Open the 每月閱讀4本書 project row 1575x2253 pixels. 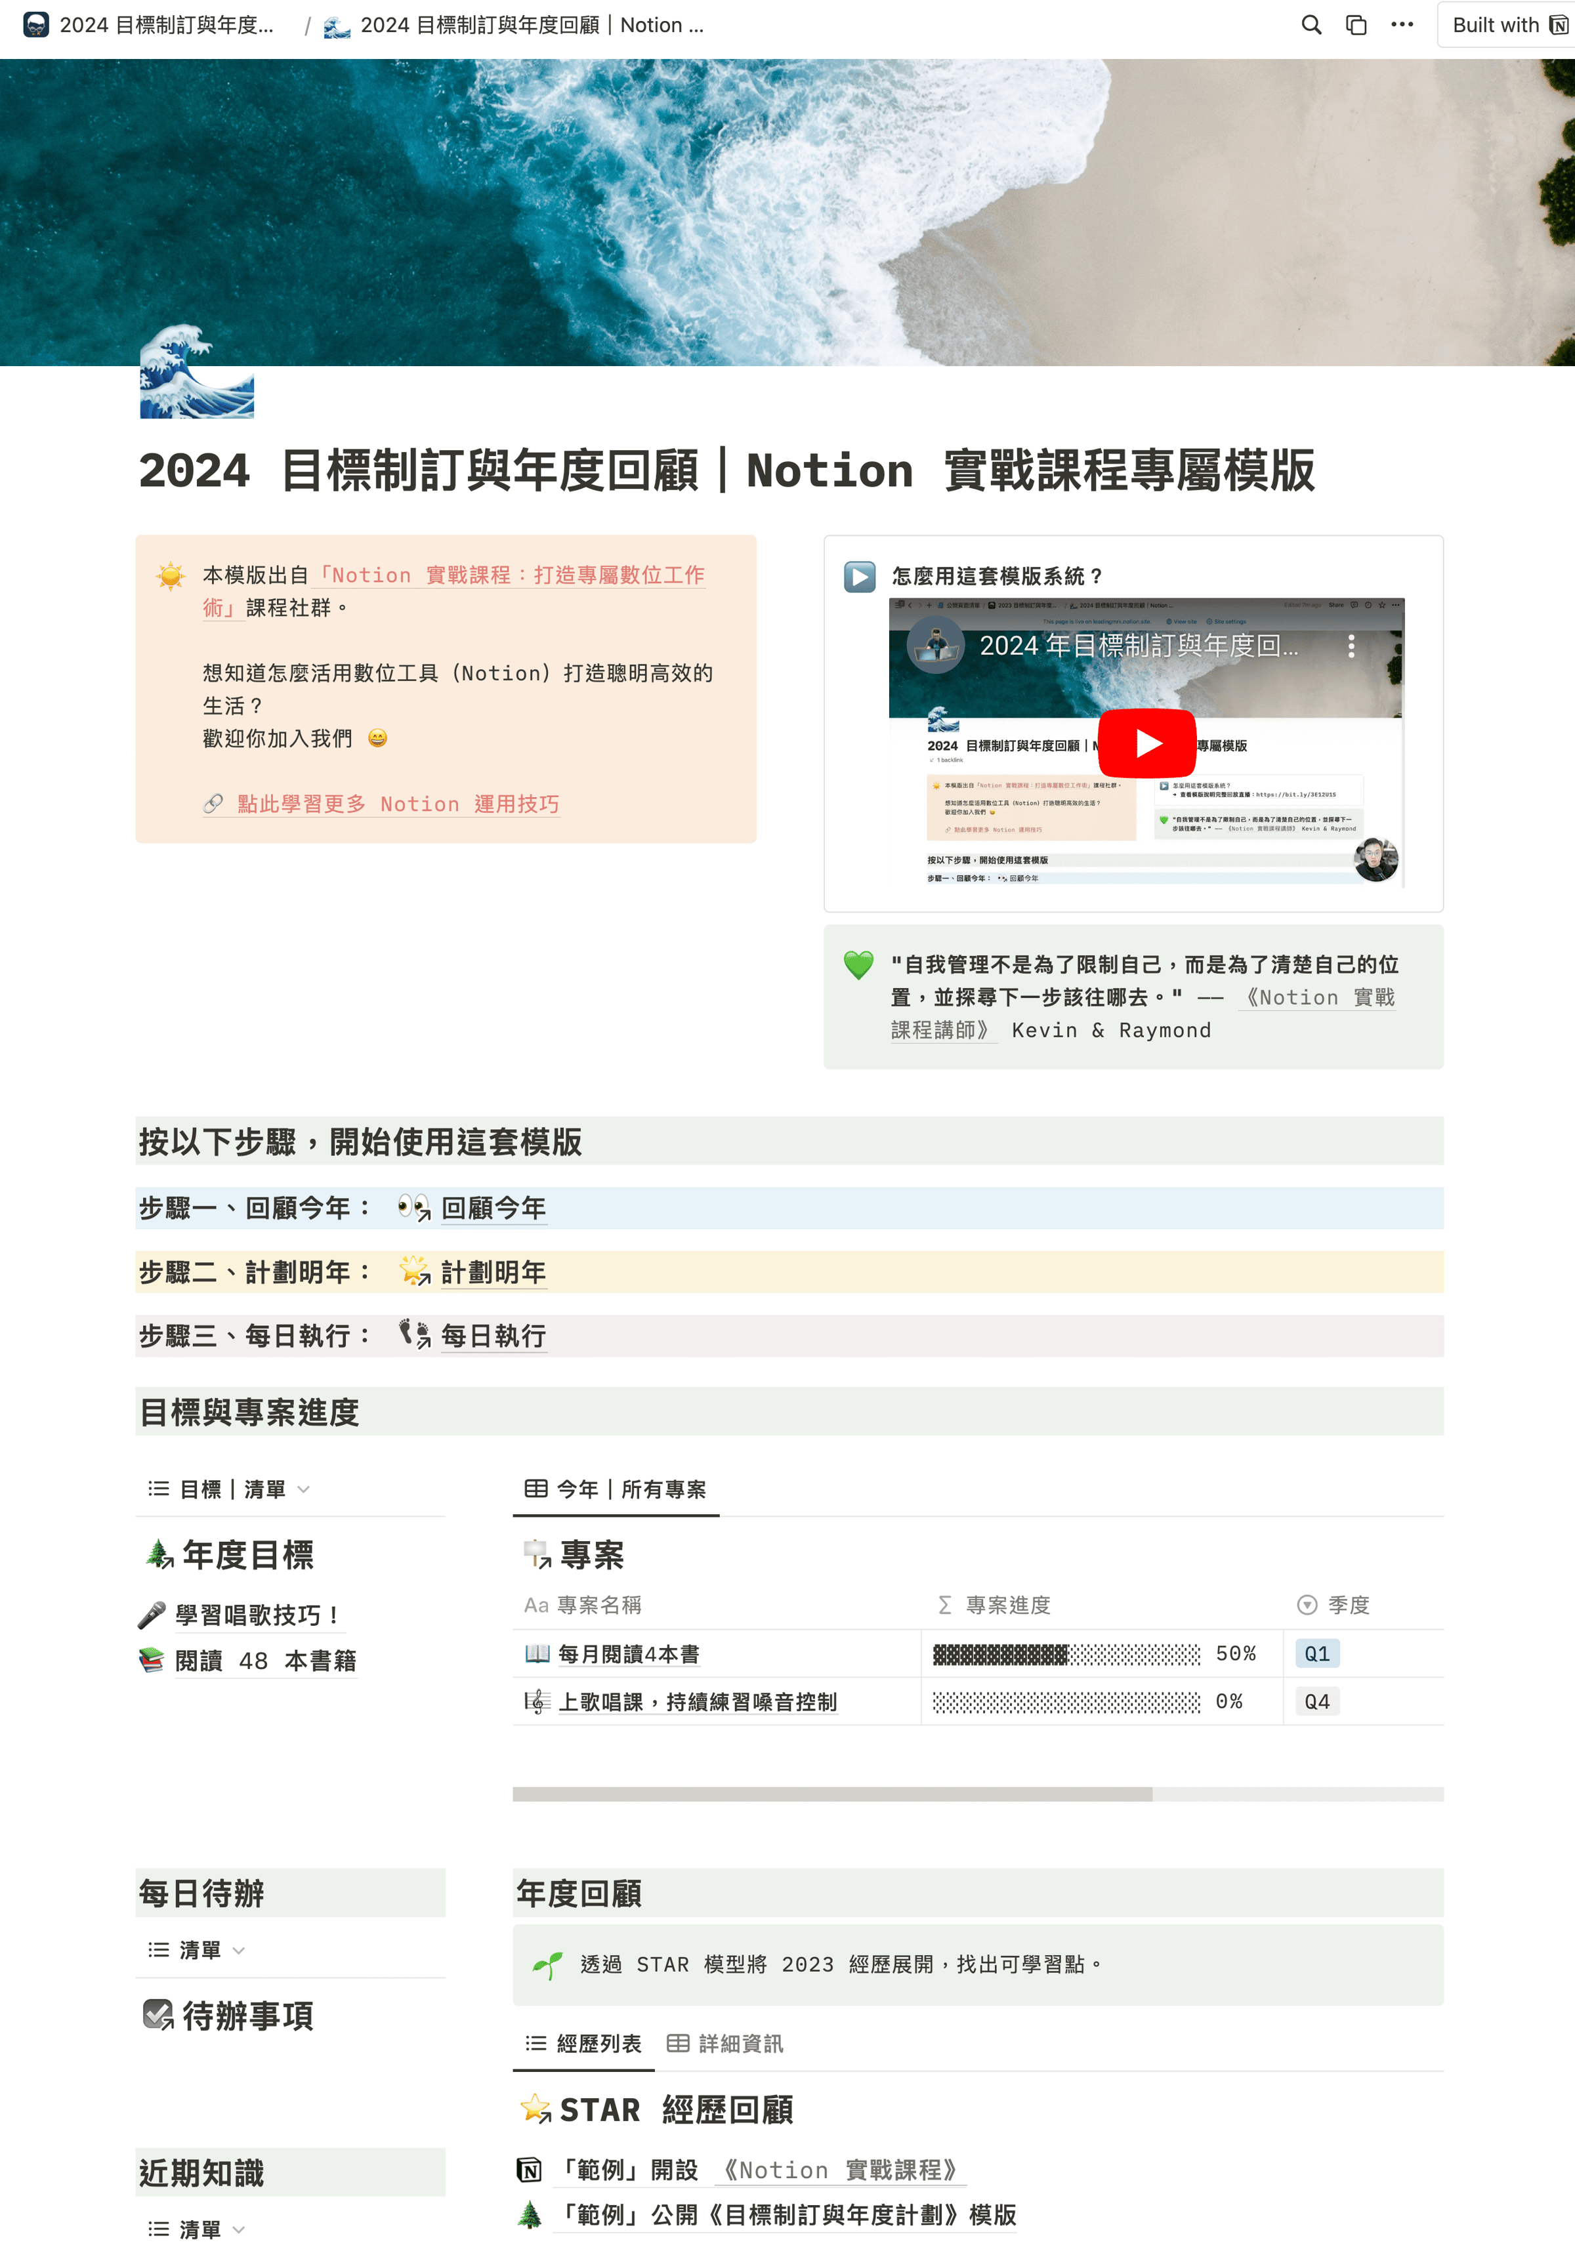tap(629, 1655)
